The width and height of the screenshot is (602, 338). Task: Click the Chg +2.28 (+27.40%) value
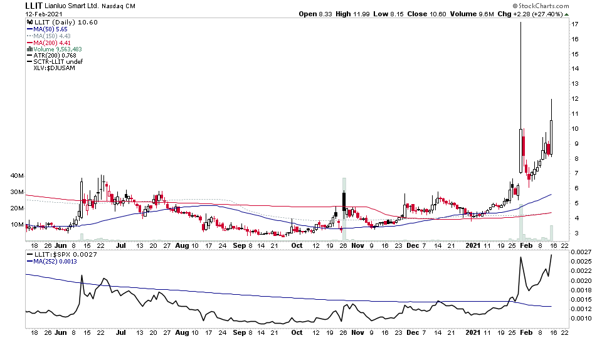coord(531,14)
